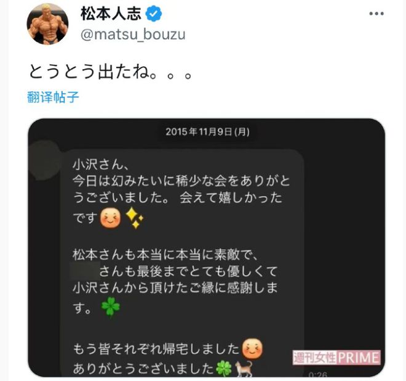Click the tweet text とうとう出たね
The height and width of the screenshot is (381, 406).
click(x=110, y=72)
